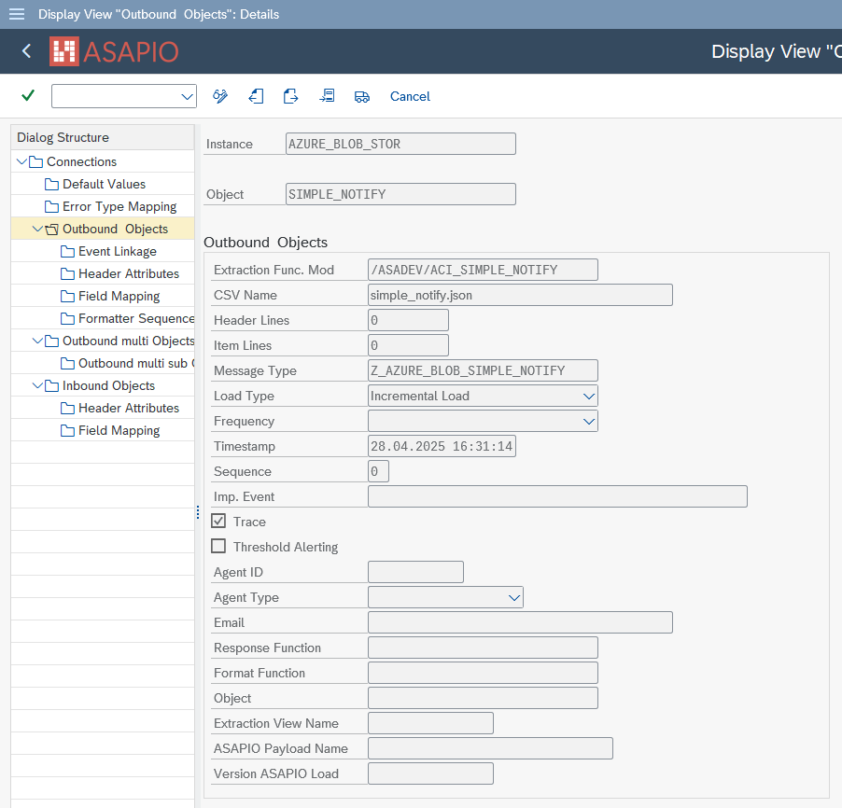Collapse the Outbound Objects node chevron
Viewport: 842px width, 808px height.
(x=37, y=230)
